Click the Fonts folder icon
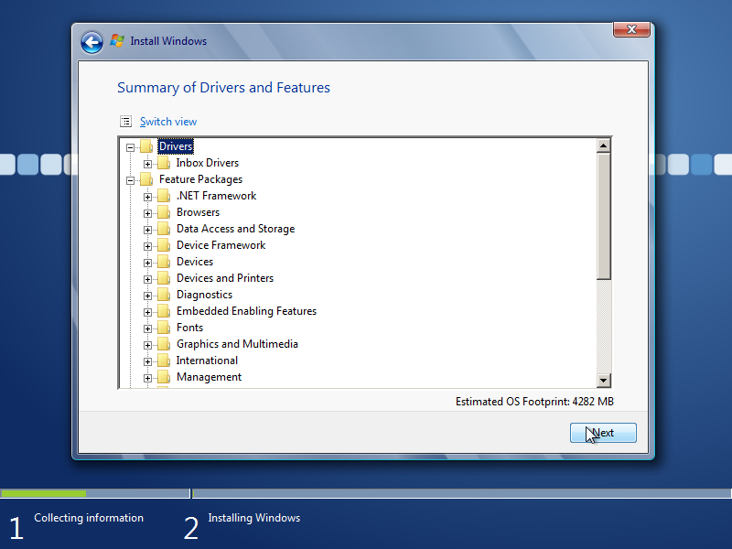The width and height of the screenshot is (732, 549). pyautogui.click(x=164, y=327)
